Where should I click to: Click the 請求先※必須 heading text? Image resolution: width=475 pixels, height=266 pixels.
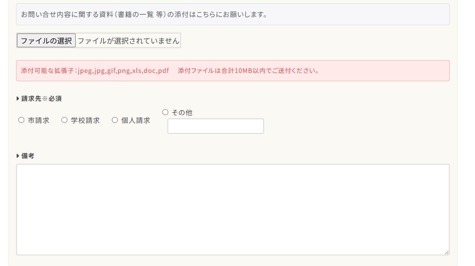[41, 99]
